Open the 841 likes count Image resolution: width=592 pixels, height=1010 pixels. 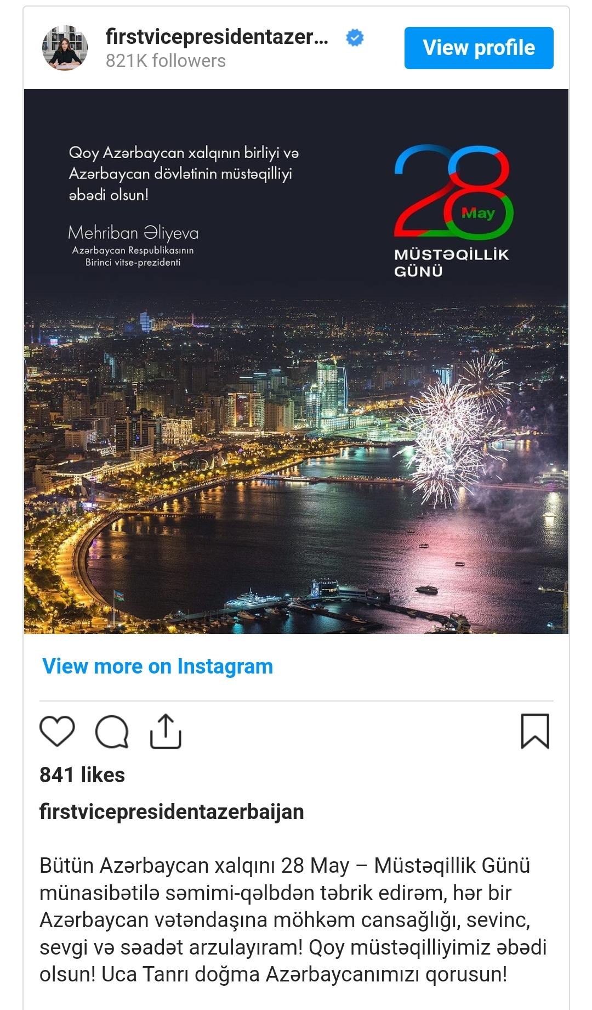click(x=82, y=775)
